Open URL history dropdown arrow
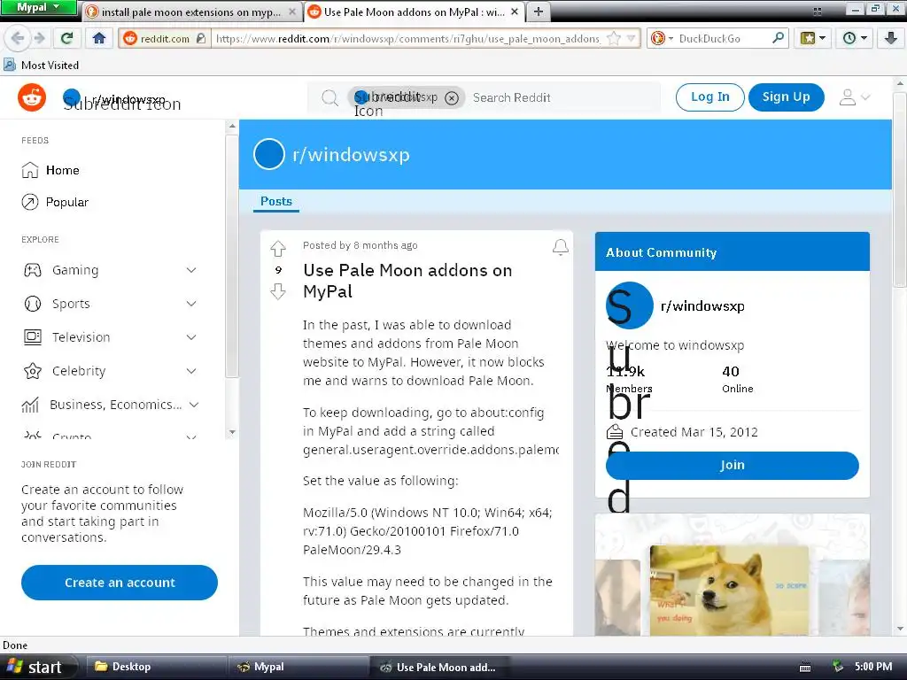The width and height of the screenshot is (907, 680). pyautogui.click(x=631, y=39)
